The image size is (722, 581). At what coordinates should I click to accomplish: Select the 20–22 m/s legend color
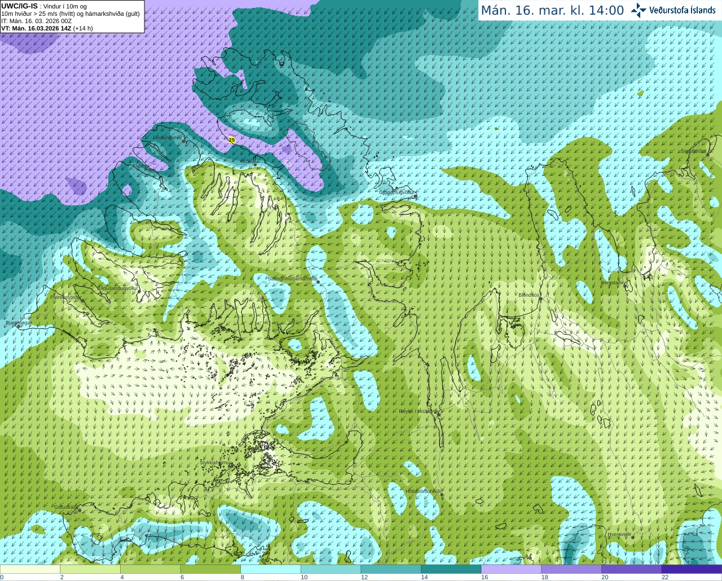[631, 569]
